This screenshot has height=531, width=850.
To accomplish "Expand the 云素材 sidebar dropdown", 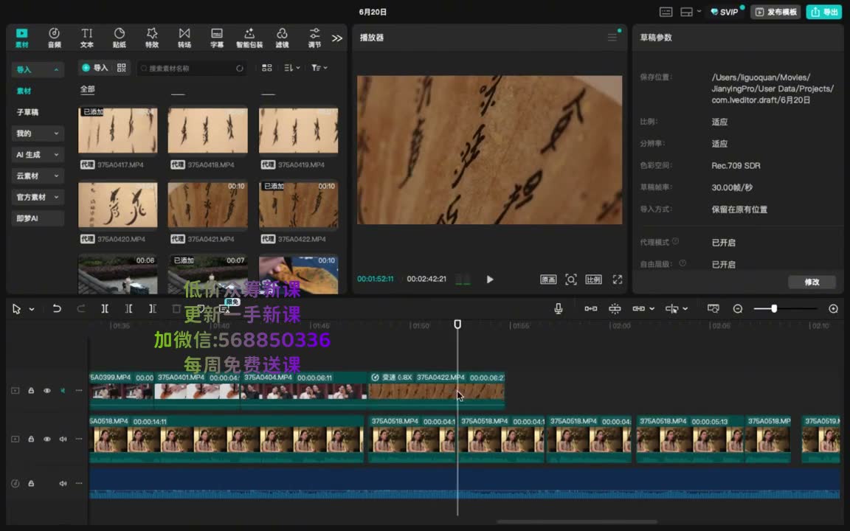I will click(38, 176).
